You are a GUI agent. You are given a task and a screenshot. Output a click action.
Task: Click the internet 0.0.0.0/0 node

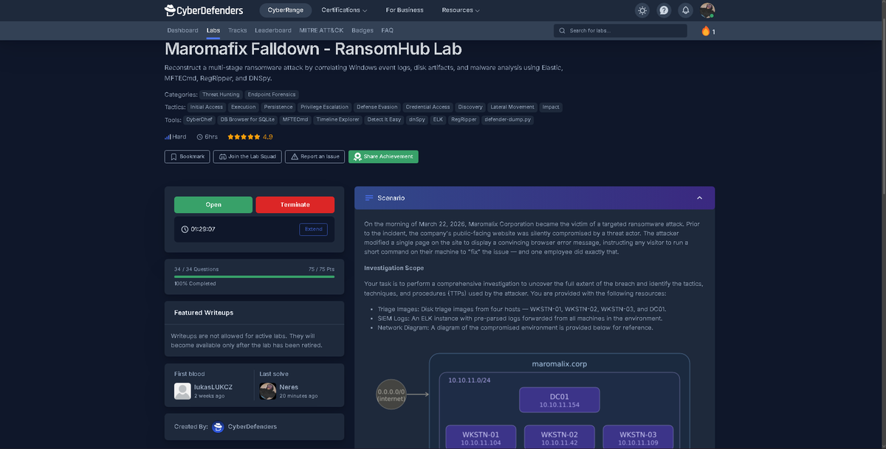point(391,394)
